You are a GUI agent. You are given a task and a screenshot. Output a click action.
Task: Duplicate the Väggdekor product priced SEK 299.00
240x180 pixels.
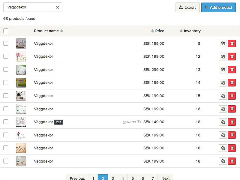pos(223,70)
